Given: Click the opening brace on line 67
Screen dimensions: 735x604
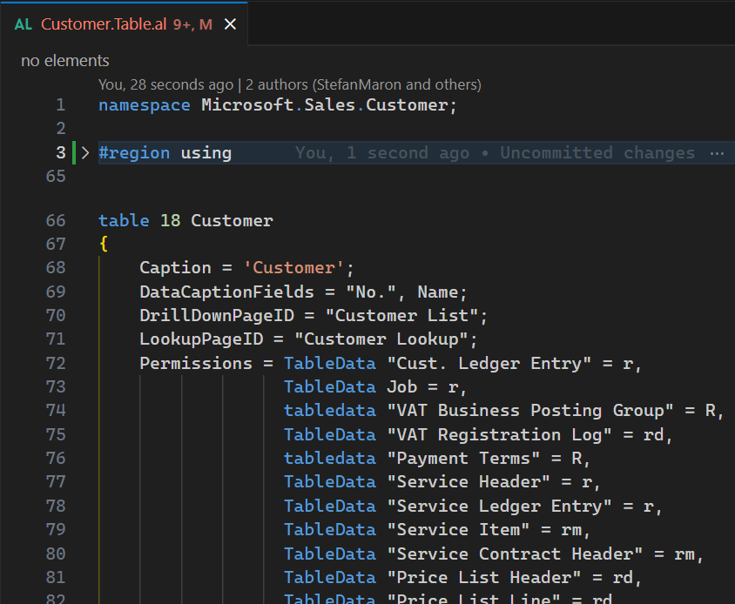Looking at the screenshot, I should (x=104, y=244).
